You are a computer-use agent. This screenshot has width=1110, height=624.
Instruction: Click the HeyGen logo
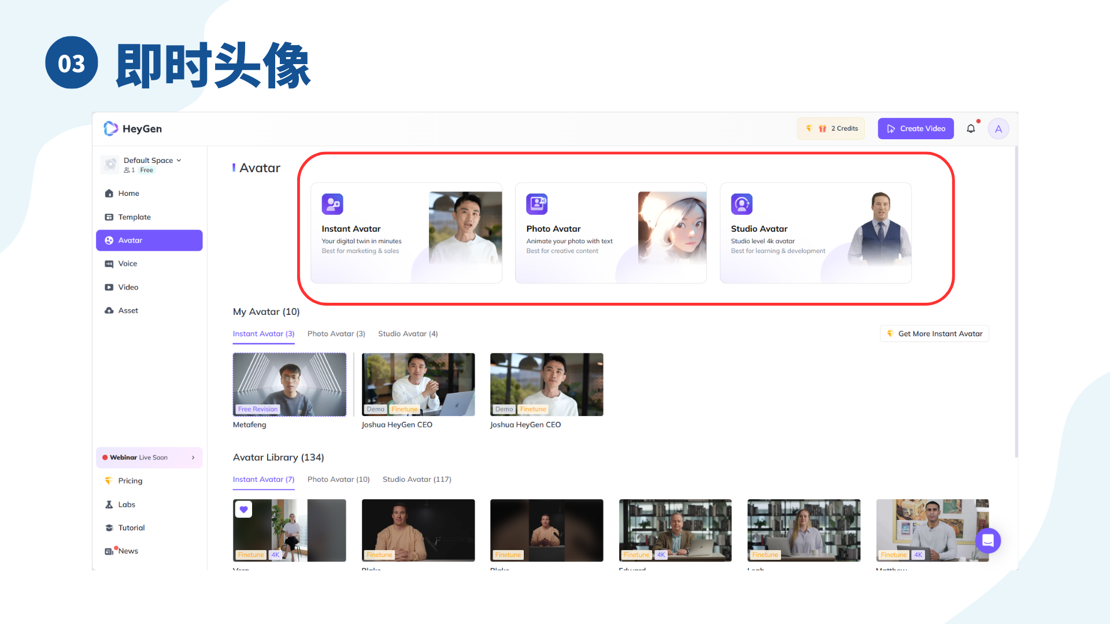pyautogui.click(x=132, y=129)
